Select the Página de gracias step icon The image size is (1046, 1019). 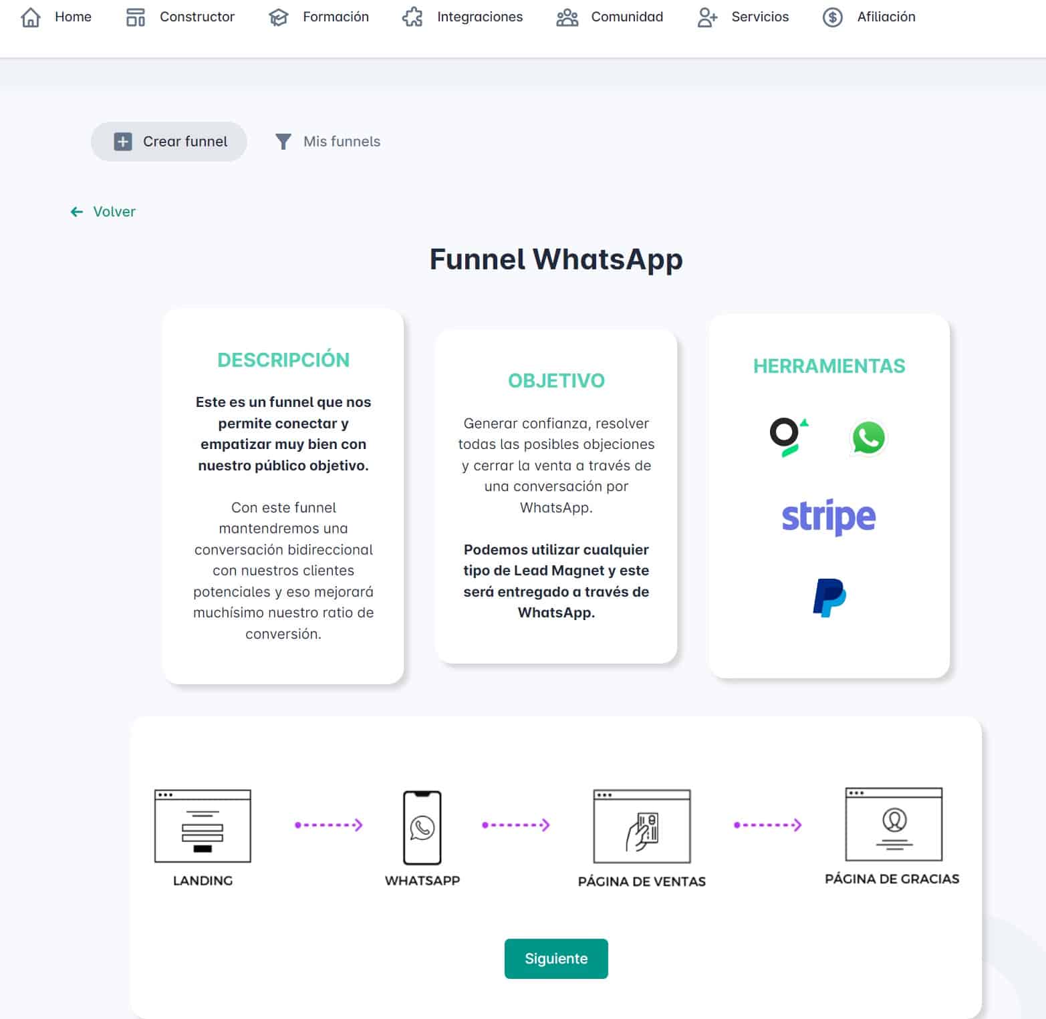[x=893, y=825]
